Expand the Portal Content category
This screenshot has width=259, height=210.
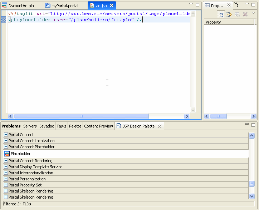pyautogui.click(x=6, y=135)
